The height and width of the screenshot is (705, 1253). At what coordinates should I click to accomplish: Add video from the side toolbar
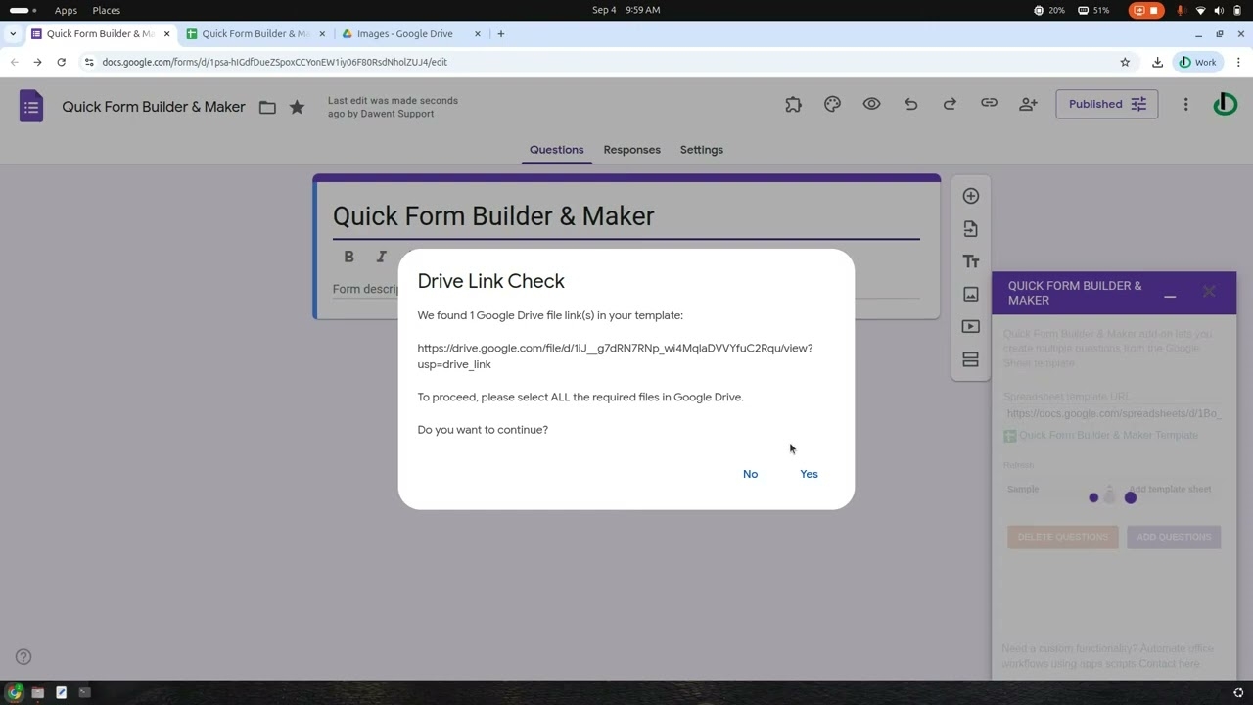[970, 327]
